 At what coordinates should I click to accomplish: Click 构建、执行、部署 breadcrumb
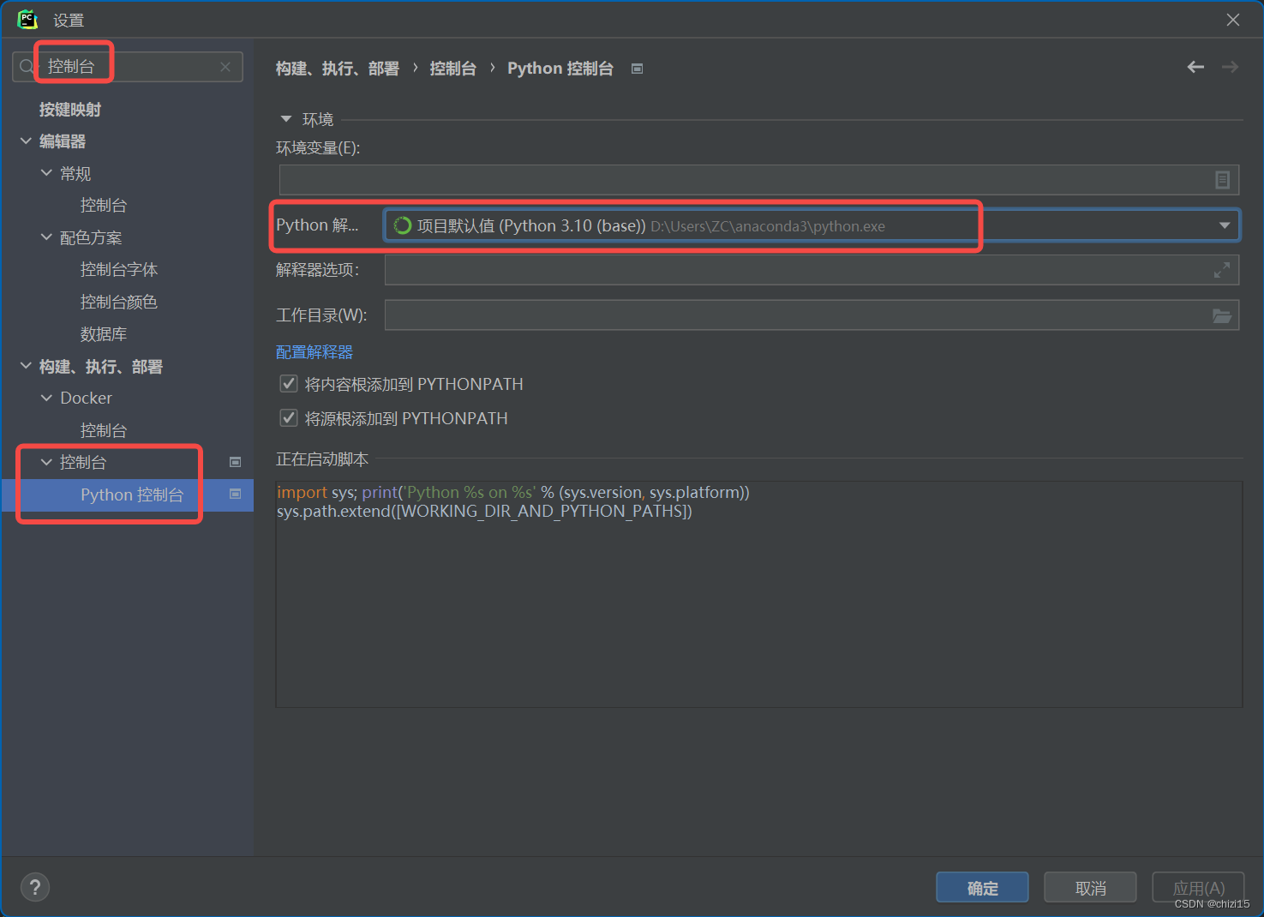(x=338, y=69)
